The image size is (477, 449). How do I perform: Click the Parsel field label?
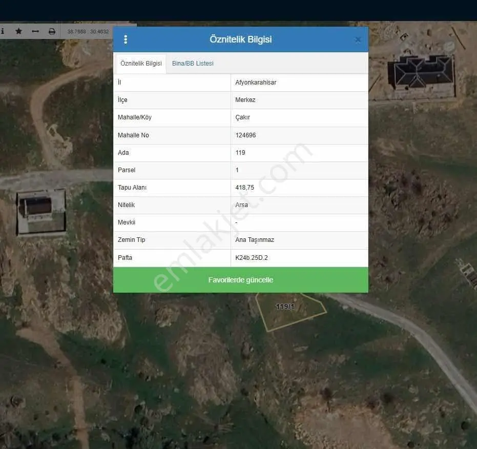(x=127, y=170)
